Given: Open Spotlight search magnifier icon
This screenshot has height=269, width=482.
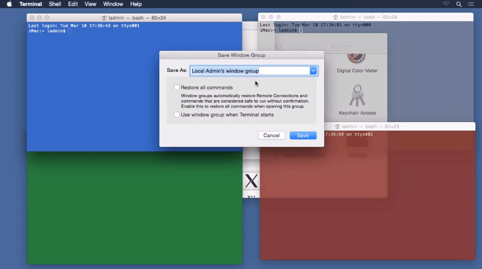Looking at the screenshot, I should pos(459,4).
